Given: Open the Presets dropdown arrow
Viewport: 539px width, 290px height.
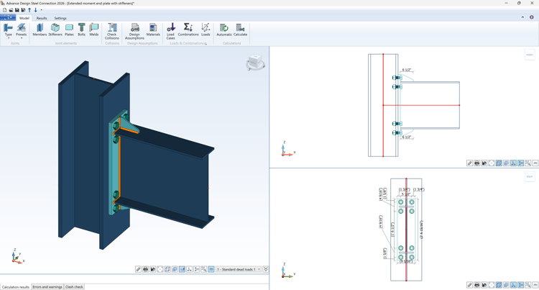Looking at the screenshot, I should click(22, 38).
